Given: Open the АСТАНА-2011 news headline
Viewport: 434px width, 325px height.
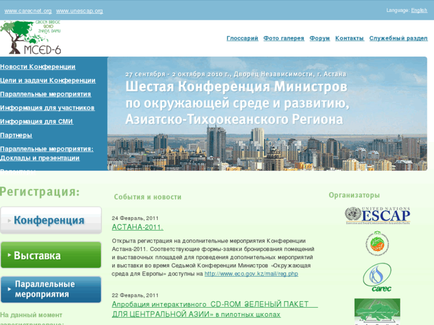Looking at the screenshot, I should click(137, 227).
